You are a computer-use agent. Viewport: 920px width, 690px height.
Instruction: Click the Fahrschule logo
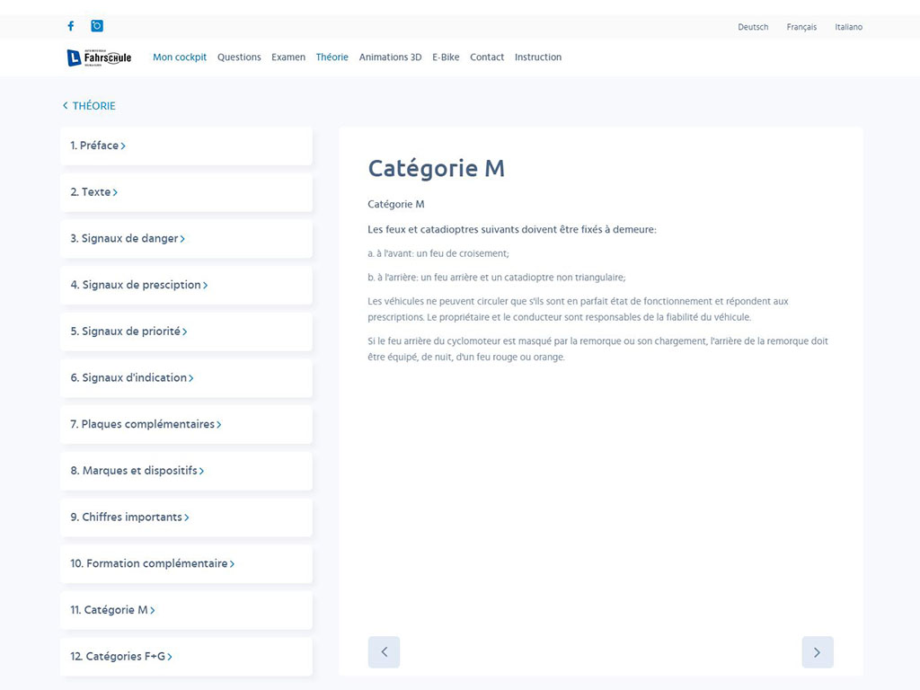pyautogui.click(x=99, y=57)
